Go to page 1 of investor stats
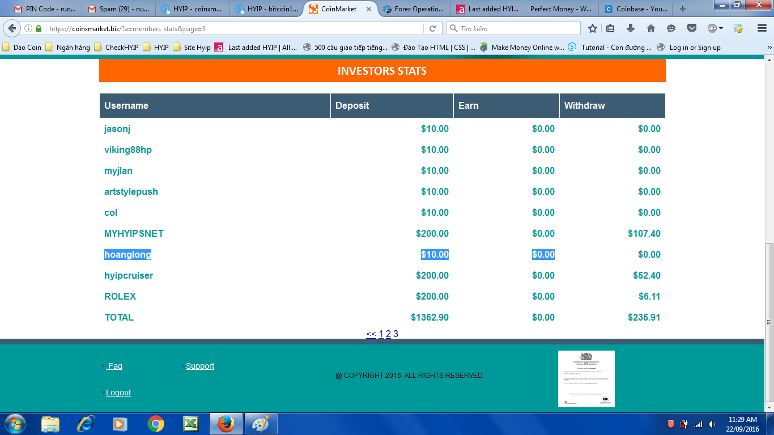 (x=381, y=334)
